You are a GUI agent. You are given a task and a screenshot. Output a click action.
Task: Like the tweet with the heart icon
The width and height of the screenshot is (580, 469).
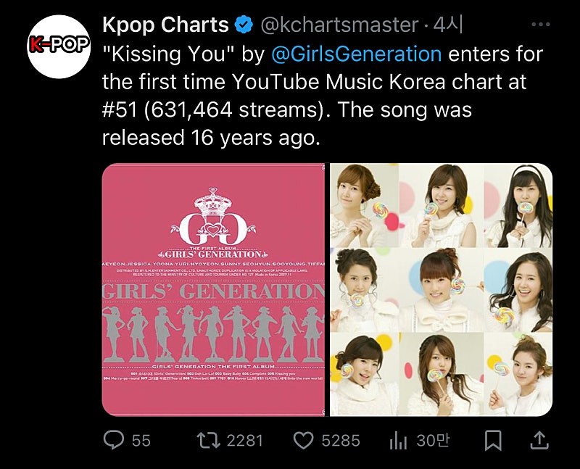point(303,440)
